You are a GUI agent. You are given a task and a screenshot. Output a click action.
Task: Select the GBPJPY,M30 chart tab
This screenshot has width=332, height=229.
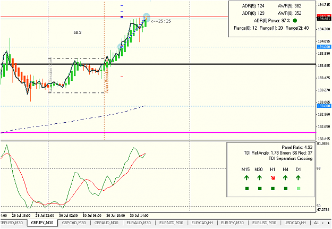click(x=42, y=223)
